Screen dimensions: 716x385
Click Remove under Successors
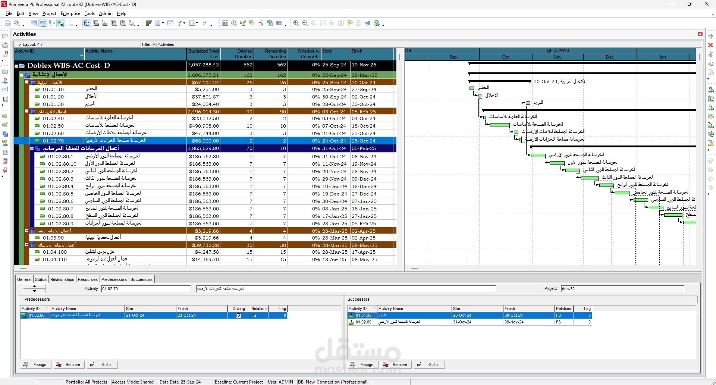pos(395,364)
